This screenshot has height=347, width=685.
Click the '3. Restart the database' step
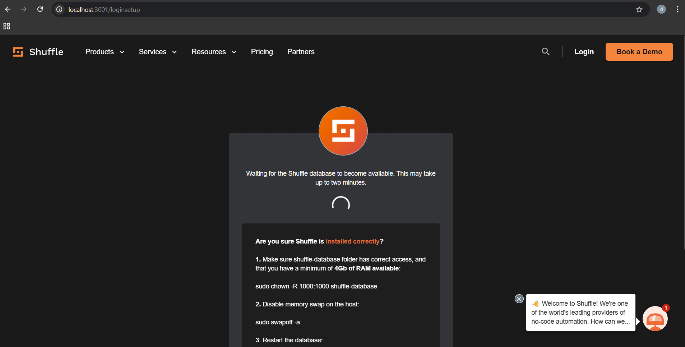(289, 340)
